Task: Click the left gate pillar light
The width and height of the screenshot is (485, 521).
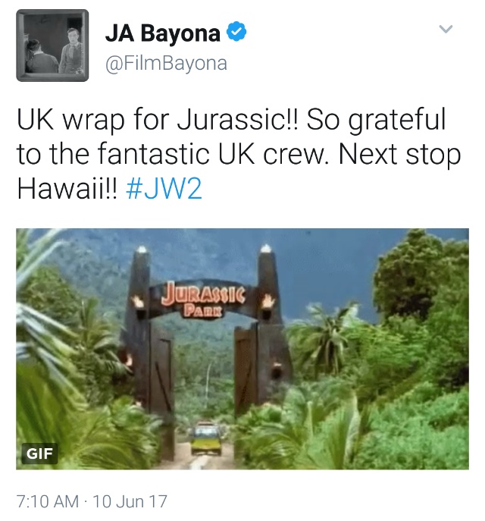Action: tap(142, 250)
